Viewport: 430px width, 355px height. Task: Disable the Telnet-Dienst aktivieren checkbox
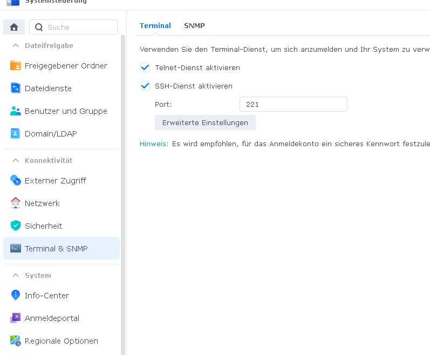pos(145,68)
